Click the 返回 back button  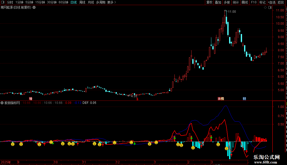(x=280, y=2)
